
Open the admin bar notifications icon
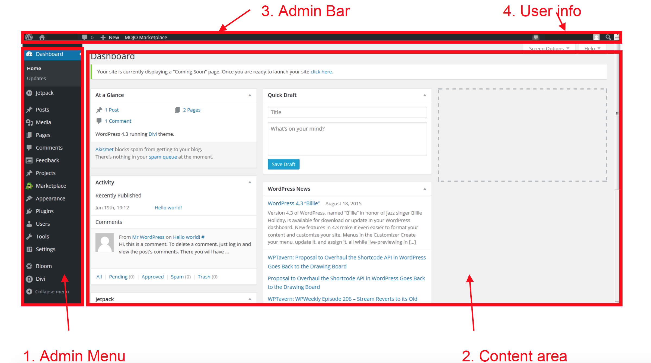click(x=536, y=37)
